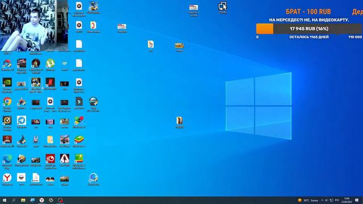Open the dark file with arrow icon

(79, 101)
